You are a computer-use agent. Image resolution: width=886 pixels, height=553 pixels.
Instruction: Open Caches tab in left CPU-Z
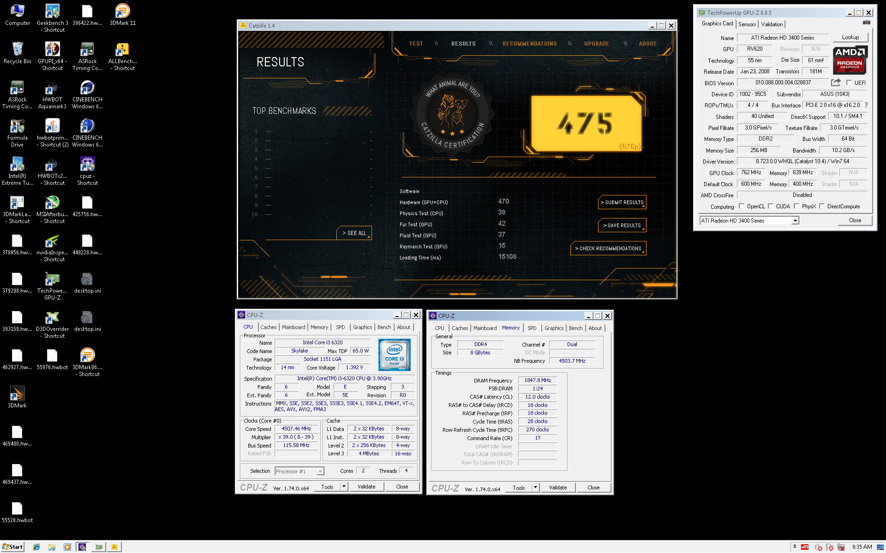pos(269,327)
